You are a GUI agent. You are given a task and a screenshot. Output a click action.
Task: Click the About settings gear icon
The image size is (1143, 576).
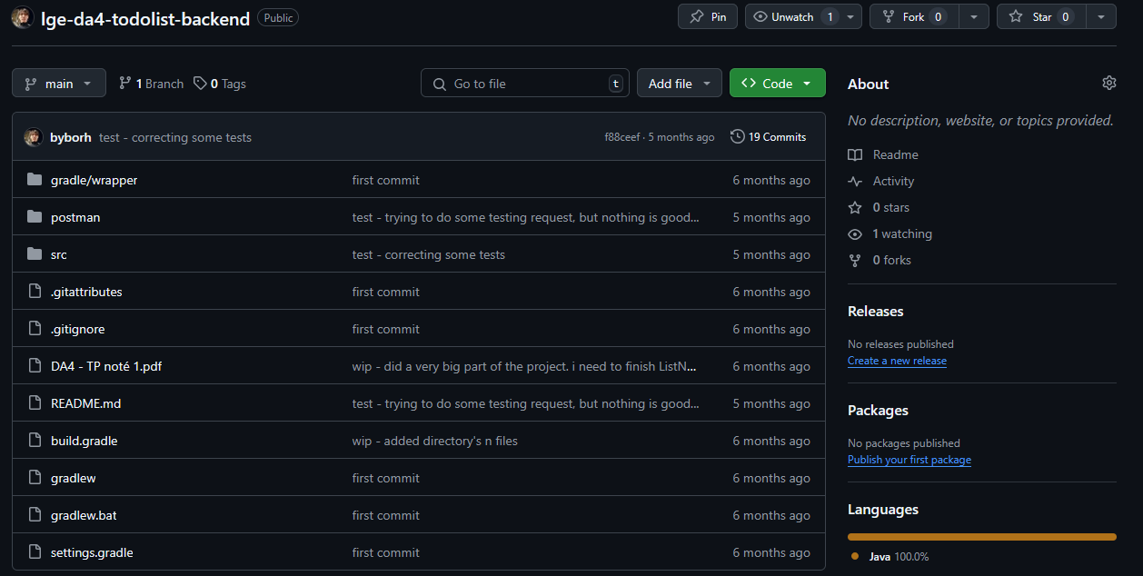(x=1108, y=83)
